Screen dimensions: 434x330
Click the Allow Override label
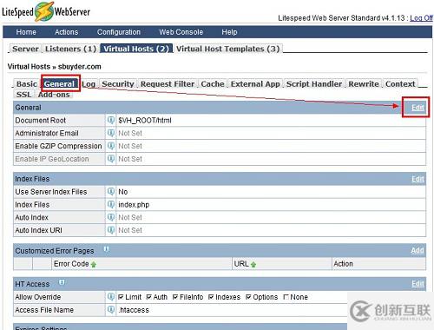click(x=38, y=297)
